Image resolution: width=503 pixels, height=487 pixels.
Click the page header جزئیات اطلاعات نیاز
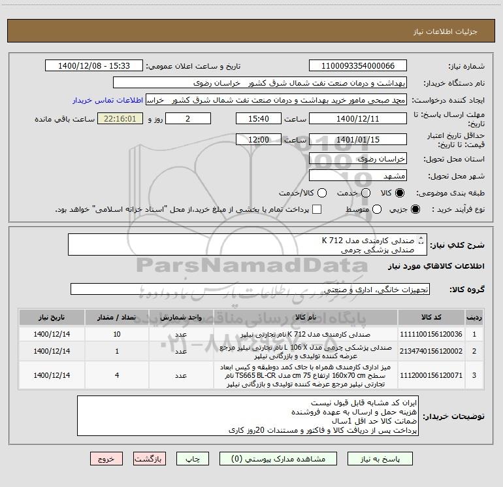[x=445, y=31]
